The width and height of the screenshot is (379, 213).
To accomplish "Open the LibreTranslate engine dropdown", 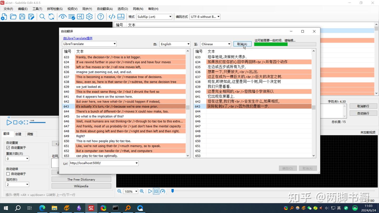I will [89, 44].
